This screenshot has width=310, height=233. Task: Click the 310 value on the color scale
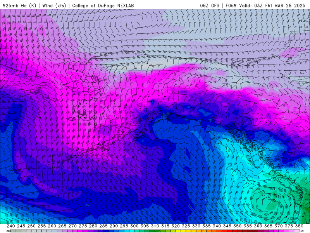click(155, 226)
